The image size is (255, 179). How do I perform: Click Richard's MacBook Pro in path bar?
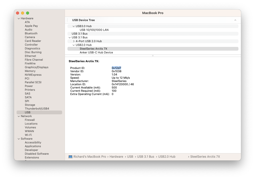[90, 157]
